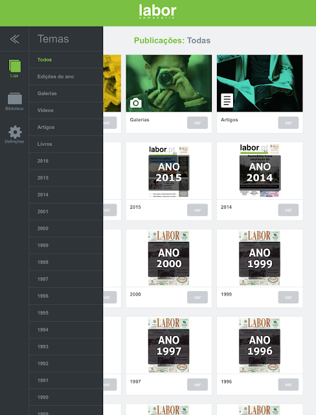Open ANO 1996 cover thumbnail

point(260,345)
